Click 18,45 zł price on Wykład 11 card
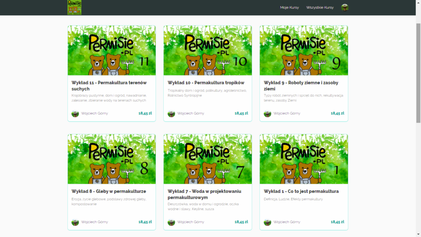Viewport: 421px width, 237px height. (145, 114)
